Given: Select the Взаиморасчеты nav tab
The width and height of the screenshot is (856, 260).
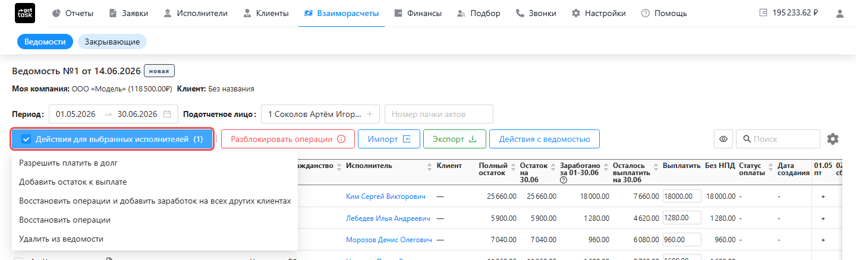Looking at the screenshot, I should pyautogui.click(x=341, y=13).
